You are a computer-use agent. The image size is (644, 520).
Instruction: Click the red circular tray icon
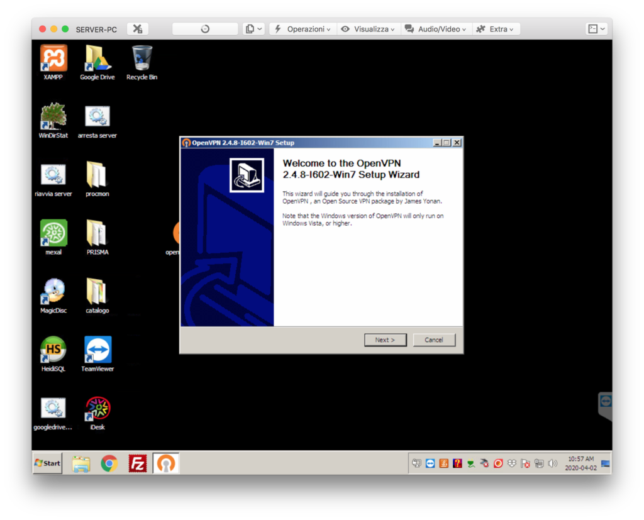tap(498, 464)
